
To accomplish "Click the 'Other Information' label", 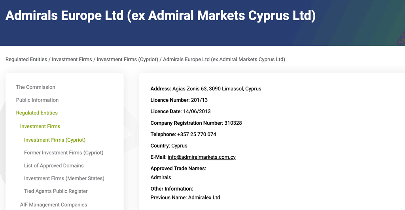I will point(172,189).
